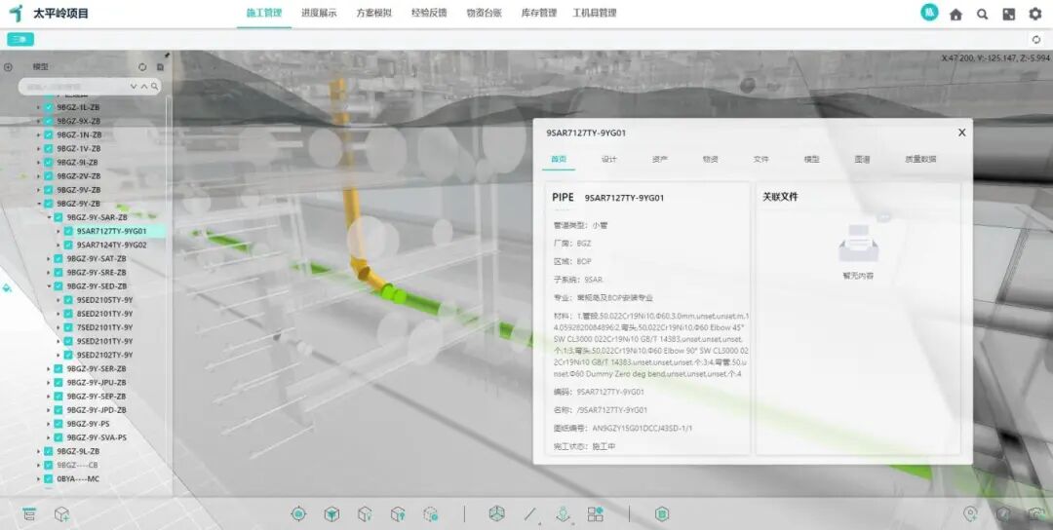The height and width of the screenshot is (530, 1053).
Task: Toggle fullscreen with the expand icon
Action: point(1009,14)
